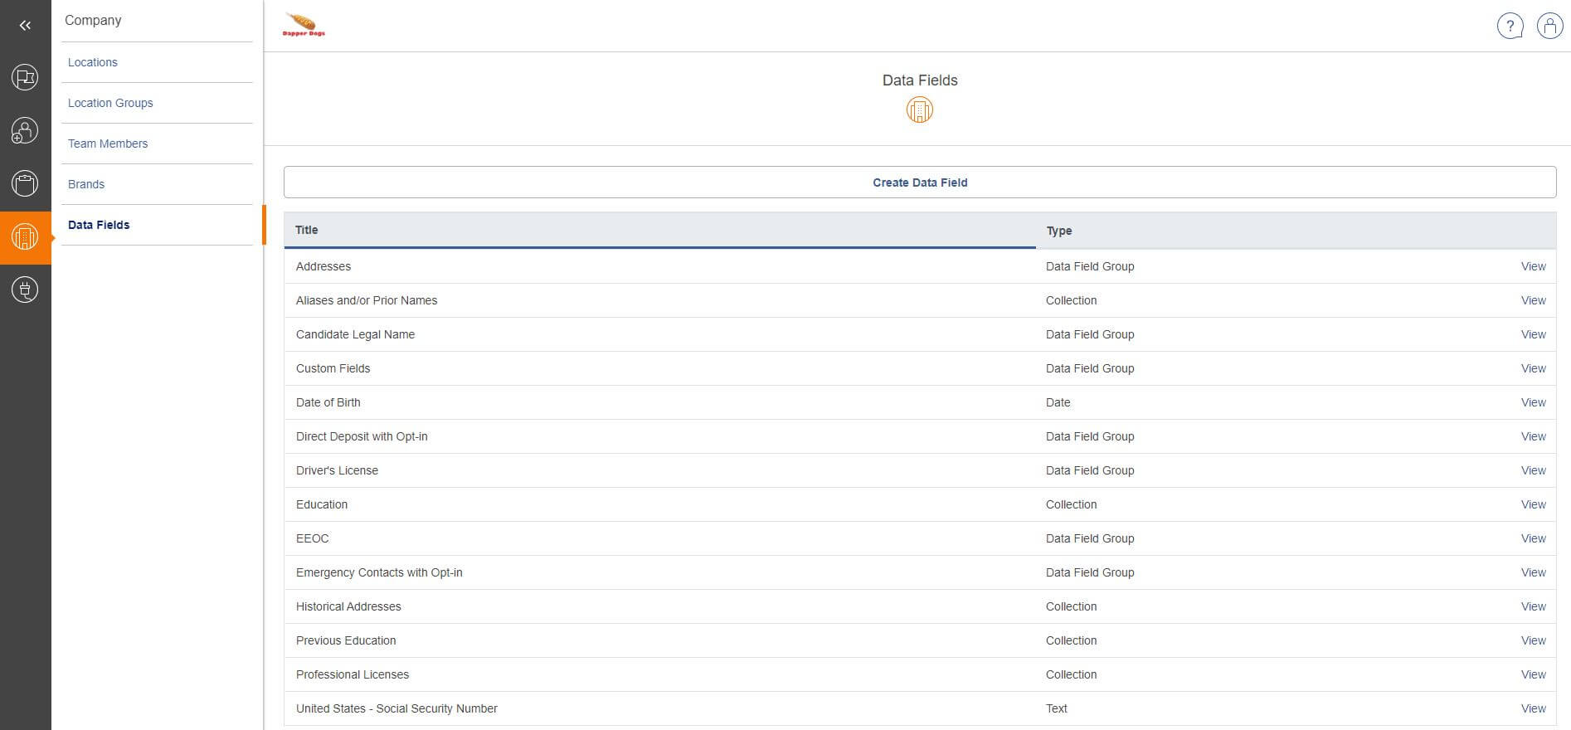
Task: Click the help question mark icon
Action: pos(1510,26)
